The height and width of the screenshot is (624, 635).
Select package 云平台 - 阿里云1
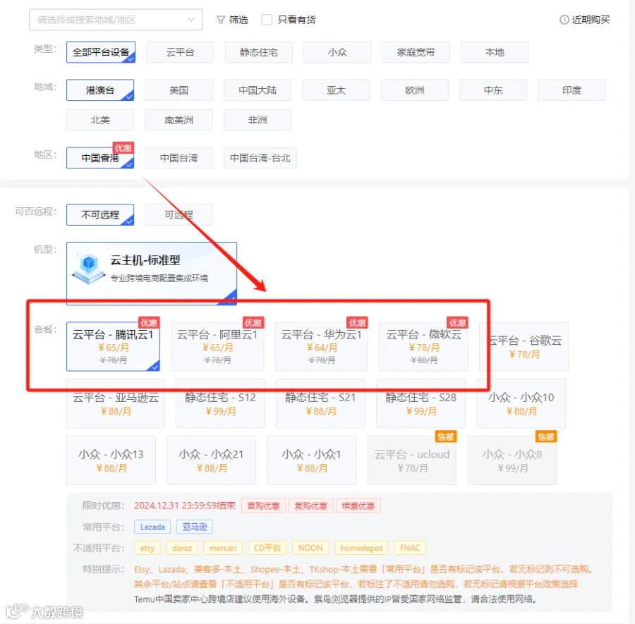click(x=217, y=346)
